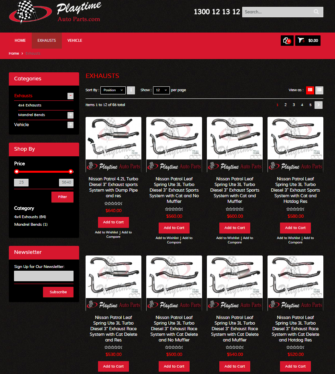Click the minimum price slider handle
335x374 pixels.
pyautogui.click(x=16, y=172)
